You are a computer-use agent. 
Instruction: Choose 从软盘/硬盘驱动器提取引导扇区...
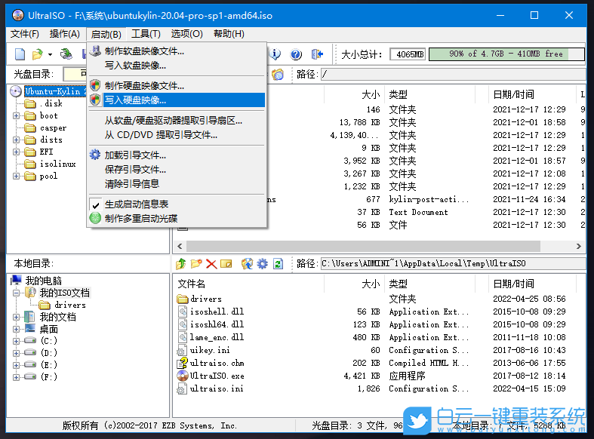pyautogui.click(x=177, y=121)
